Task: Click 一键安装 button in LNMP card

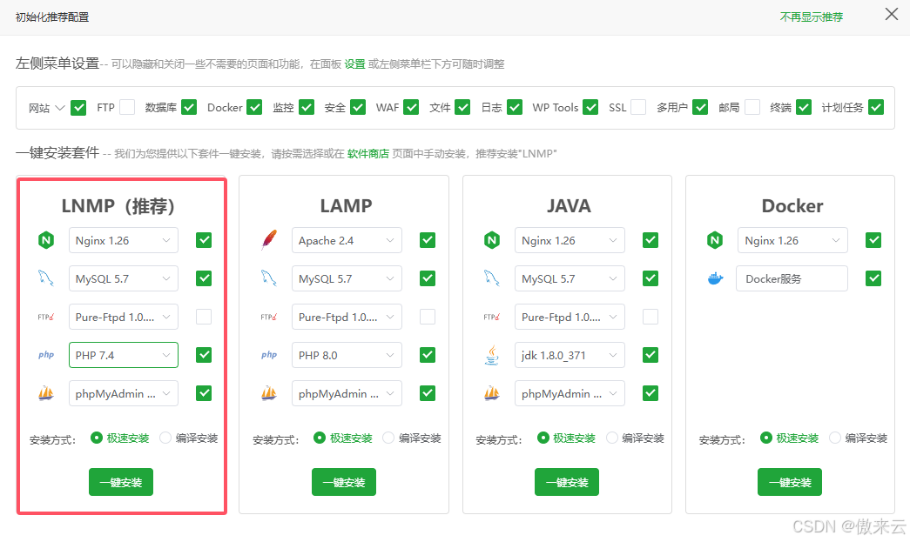Action: click(121, 482)
